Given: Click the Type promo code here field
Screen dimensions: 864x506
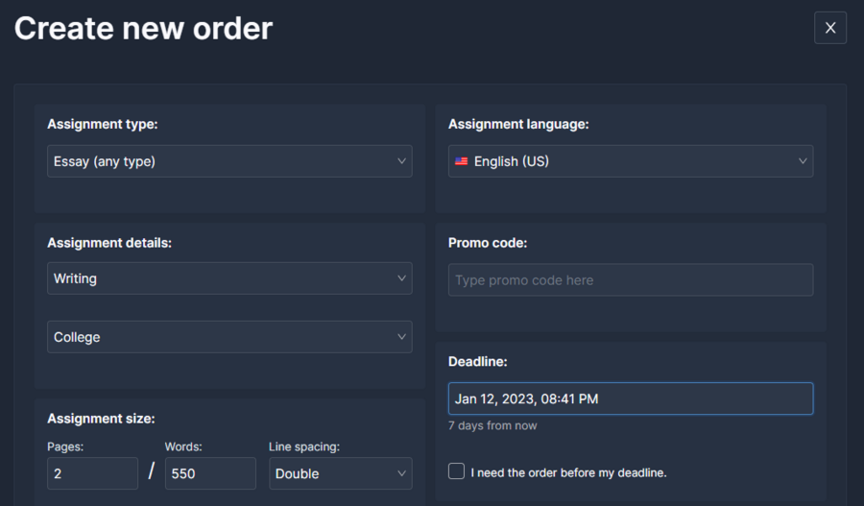Looking at the screenshot, I should [x=631, y=280].
